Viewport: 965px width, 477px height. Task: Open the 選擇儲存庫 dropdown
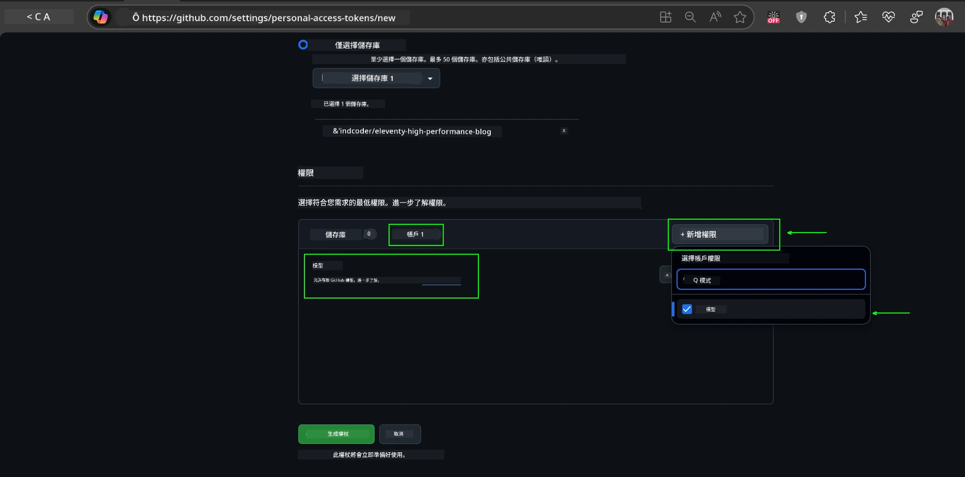376,78
